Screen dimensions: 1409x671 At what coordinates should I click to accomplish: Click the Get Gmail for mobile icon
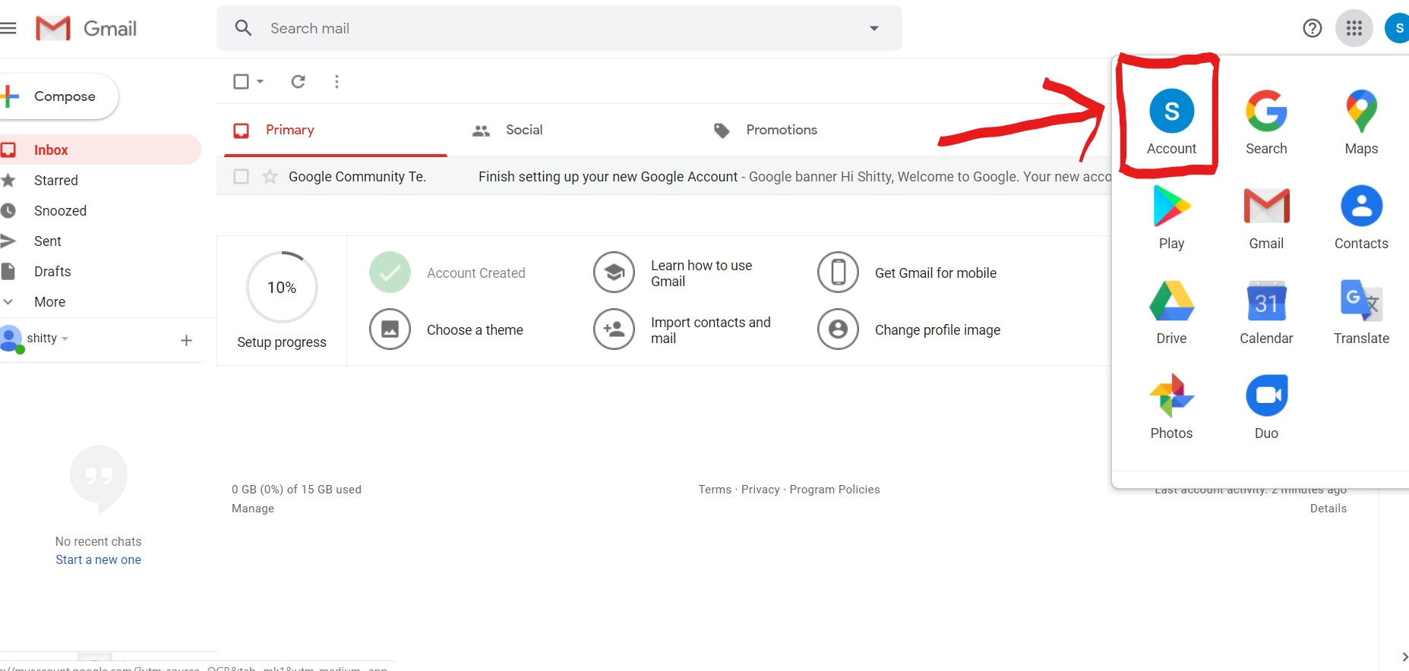pyautogui.click(x=838, y=272)
